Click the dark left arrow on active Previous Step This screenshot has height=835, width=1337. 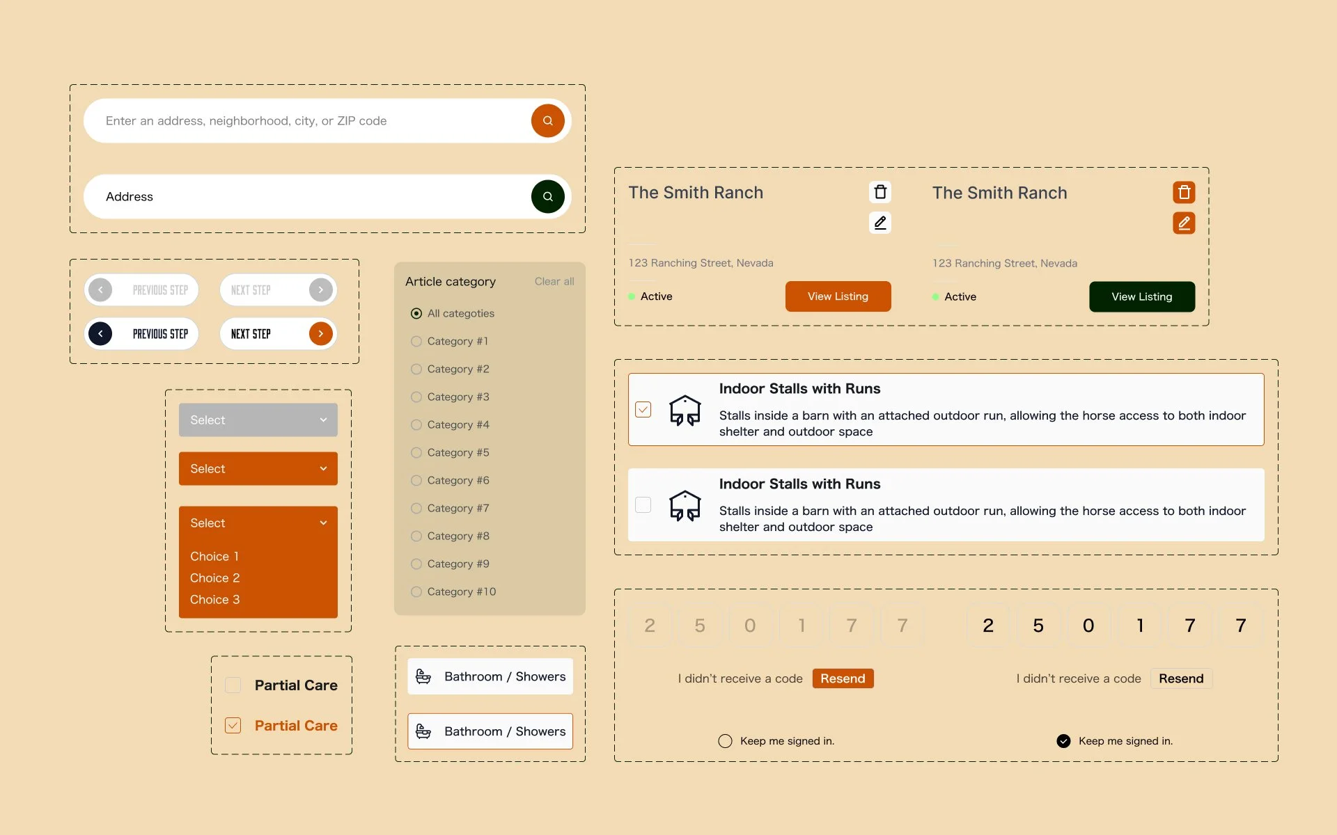(100, 334)
